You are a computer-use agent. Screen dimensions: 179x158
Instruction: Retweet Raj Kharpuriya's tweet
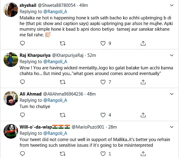pyautogui.click(x=63, y=82)
